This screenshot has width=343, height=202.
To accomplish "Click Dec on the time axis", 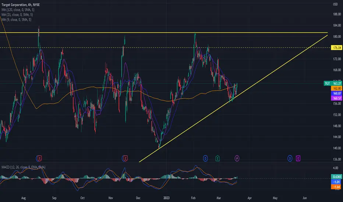I will click(138, 198).
